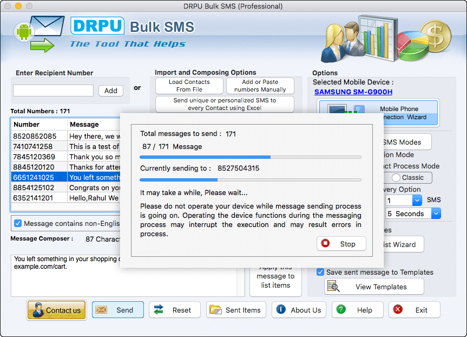Viewport: 467px width, 337px height.
Task: Click the Send button
Action: 117,310
